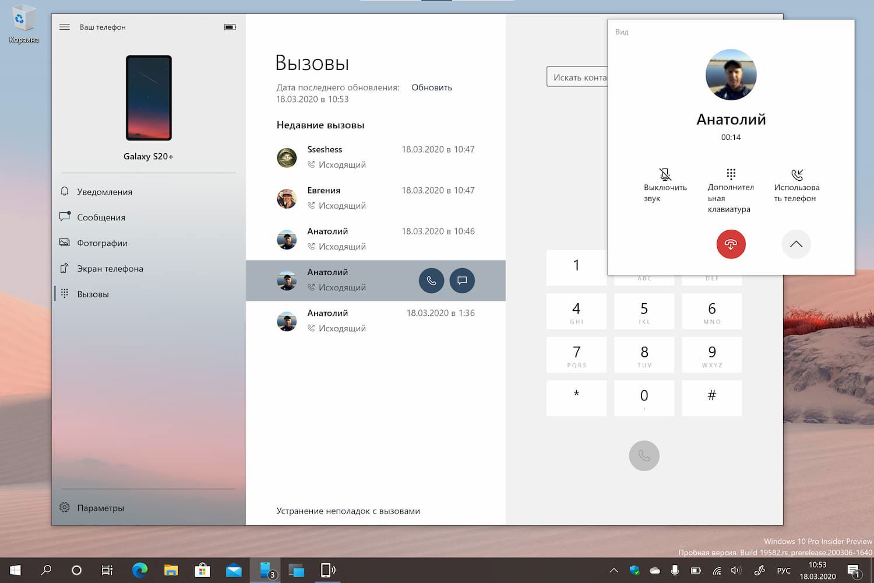Switch to the Сообщения section
The width and height of the screenshot is (874, 583).
(x=101, y=217)
